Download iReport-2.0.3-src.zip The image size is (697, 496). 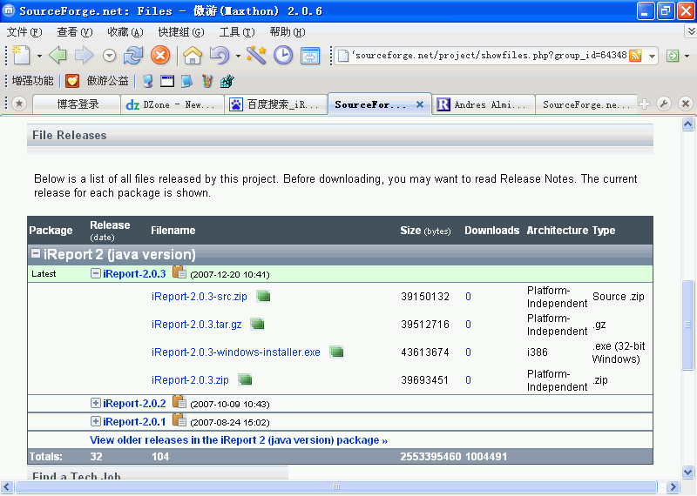(x=200, y=297)
